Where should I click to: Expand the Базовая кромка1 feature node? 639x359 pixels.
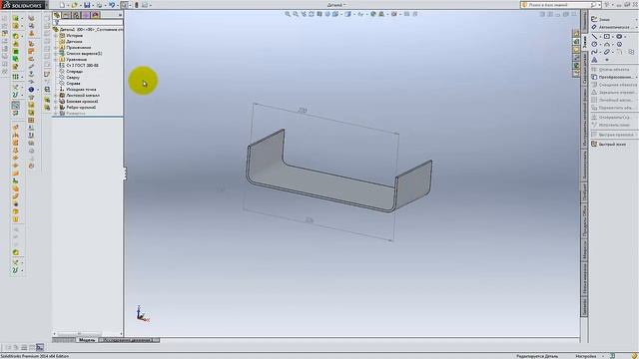pyautogui.click(x=56, y=102)
